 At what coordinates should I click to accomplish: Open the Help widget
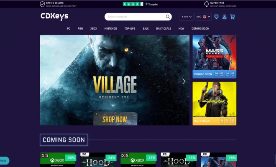[x=4, y=161]
